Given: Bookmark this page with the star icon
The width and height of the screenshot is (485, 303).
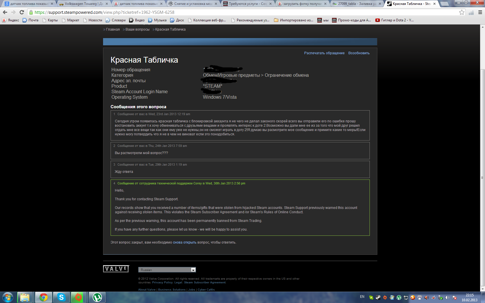Looking at the screenshot, I should coord(462,12).
